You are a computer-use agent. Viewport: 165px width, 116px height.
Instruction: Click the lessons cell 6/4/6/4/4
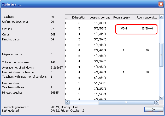[100, 78]
